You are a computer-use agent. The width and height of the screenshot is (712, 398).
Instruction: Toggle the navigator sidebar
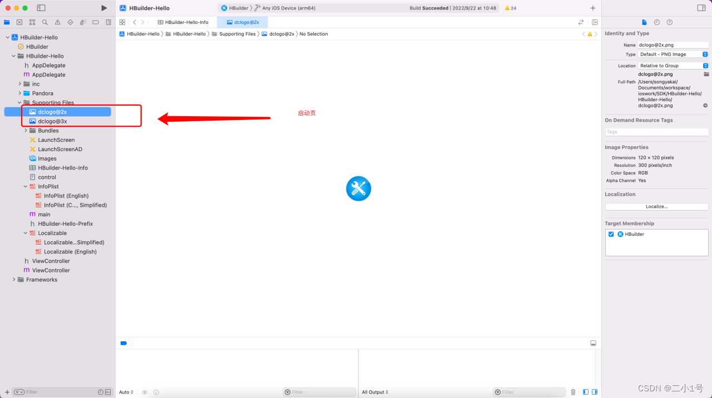41,8
